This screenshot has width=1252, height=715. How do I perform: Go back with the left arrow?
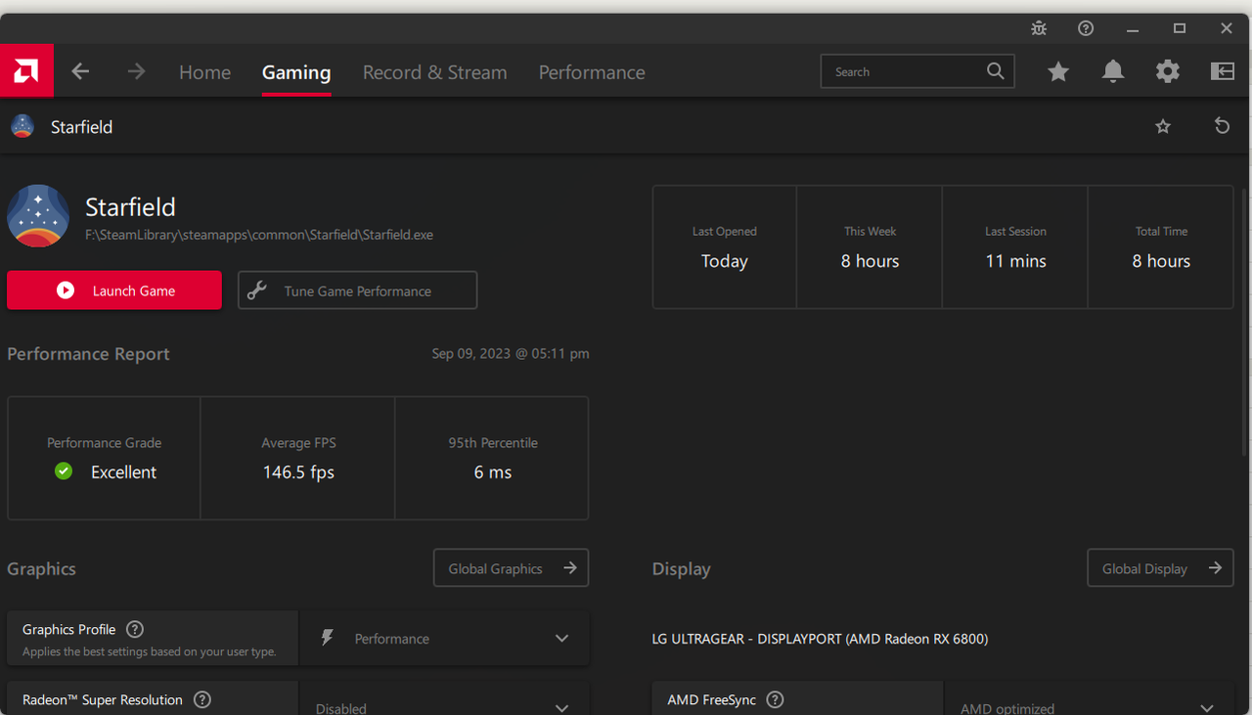click(x=80, y=71)
